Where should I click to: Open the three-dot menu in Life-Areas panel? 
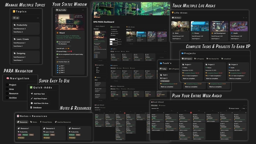[x=246, y=18]
